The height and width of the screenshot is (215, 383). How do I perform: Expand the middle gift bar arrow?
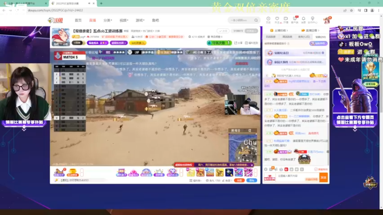[181, 172]
